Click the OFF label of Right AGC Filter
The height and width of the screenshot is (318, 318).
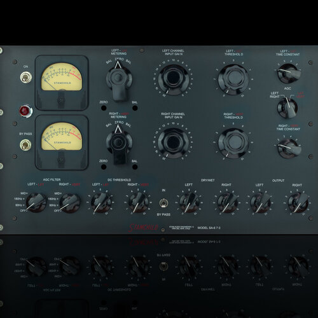pos(57,211)
